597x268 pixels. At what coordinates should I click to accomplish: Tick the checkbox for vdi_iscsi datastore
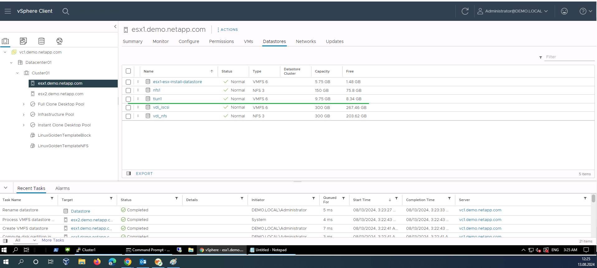(x=128, y=108)
